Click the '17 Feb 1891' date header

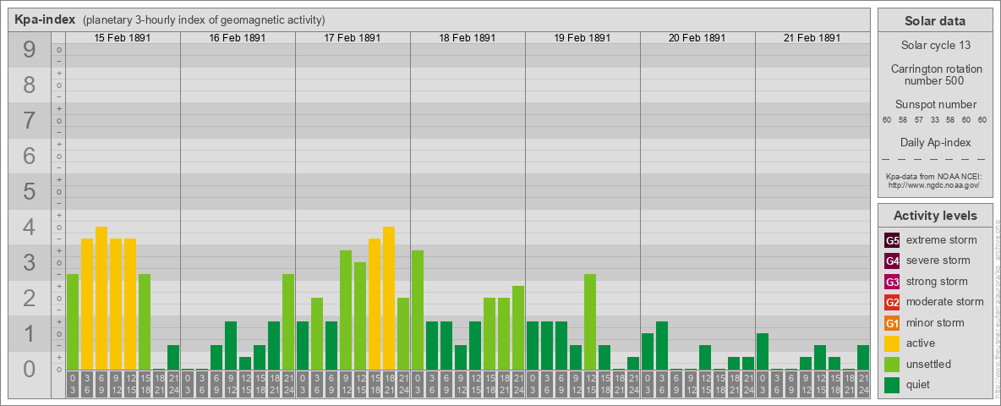tap(353, 38)
